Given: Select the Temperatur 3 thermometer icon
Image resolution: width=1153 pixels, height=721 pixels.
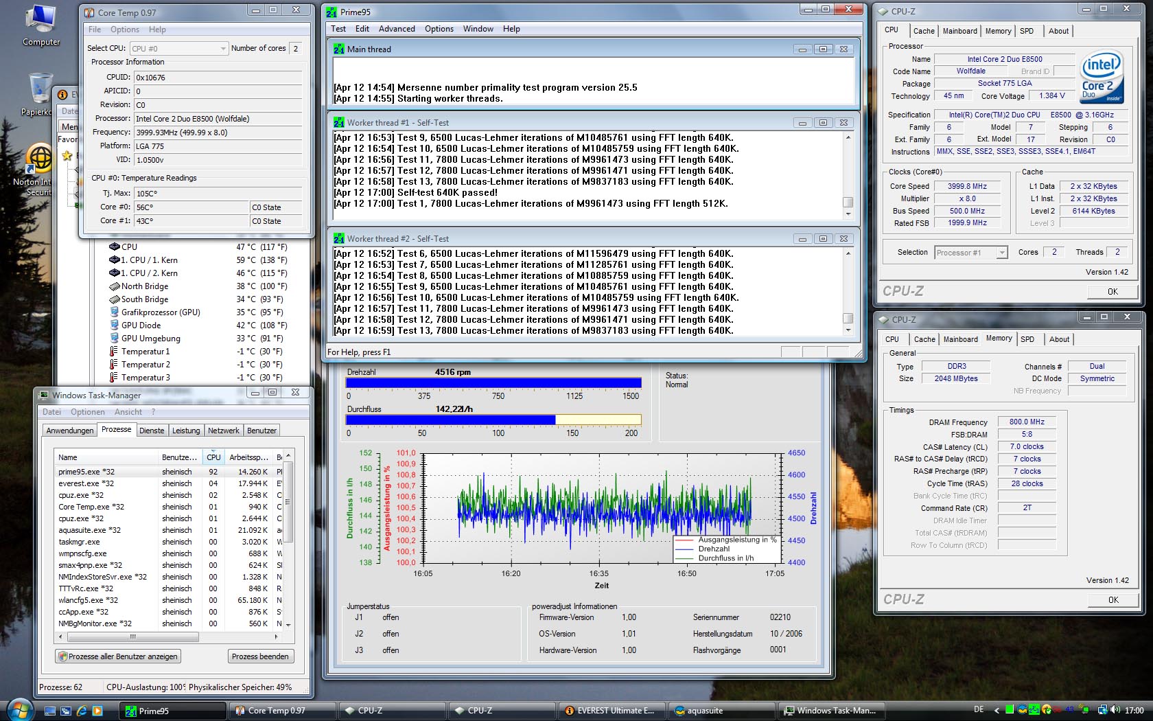Looking at the screenshot, I should [x=114, y=377].
